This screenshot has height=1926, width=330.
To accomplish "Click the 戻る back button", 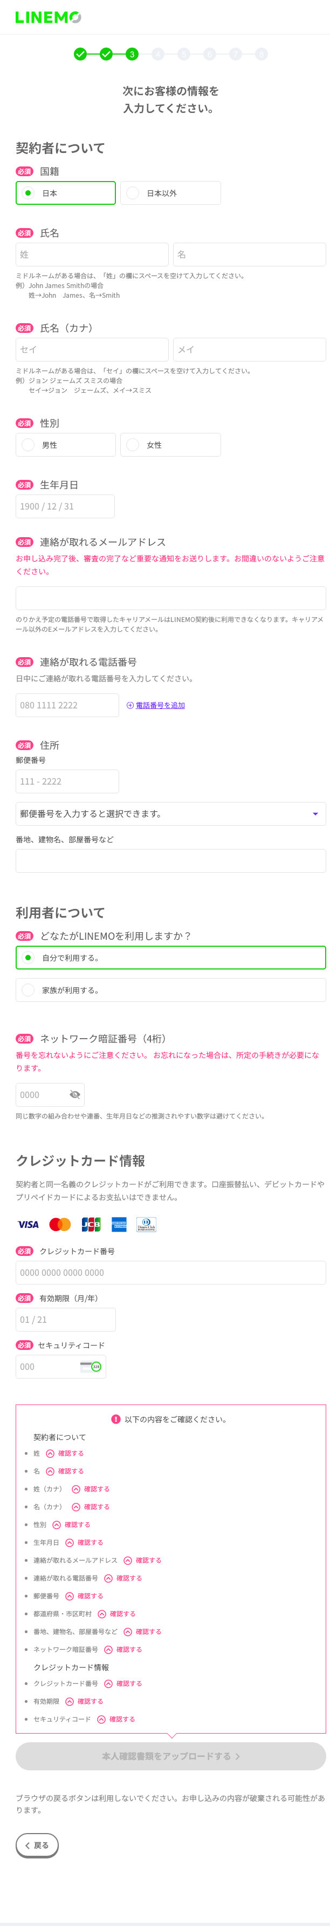I will point(37,1844).
